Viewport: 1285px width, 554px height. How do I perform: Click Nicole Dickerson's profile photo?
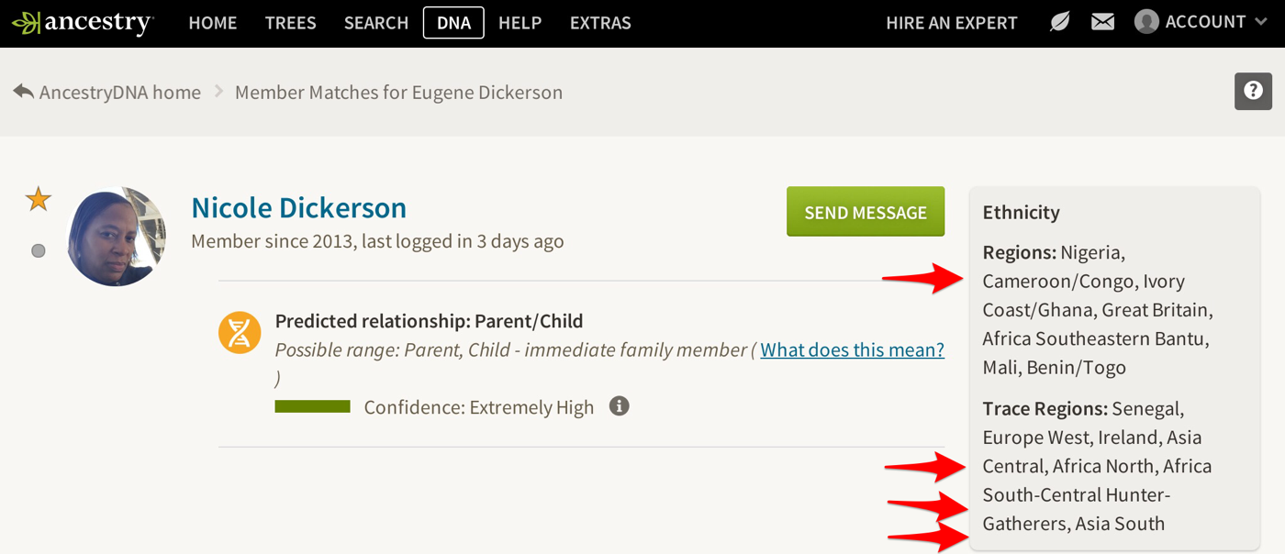pyautogui.click(x=117, y=237)
